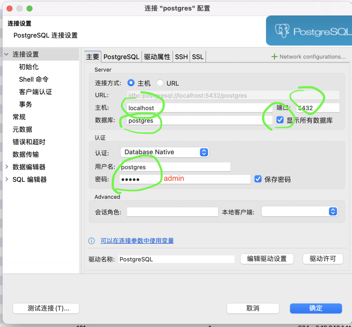Click Network configurations... link text
Screen dimensions: 352x327
[x=312, y=57]
